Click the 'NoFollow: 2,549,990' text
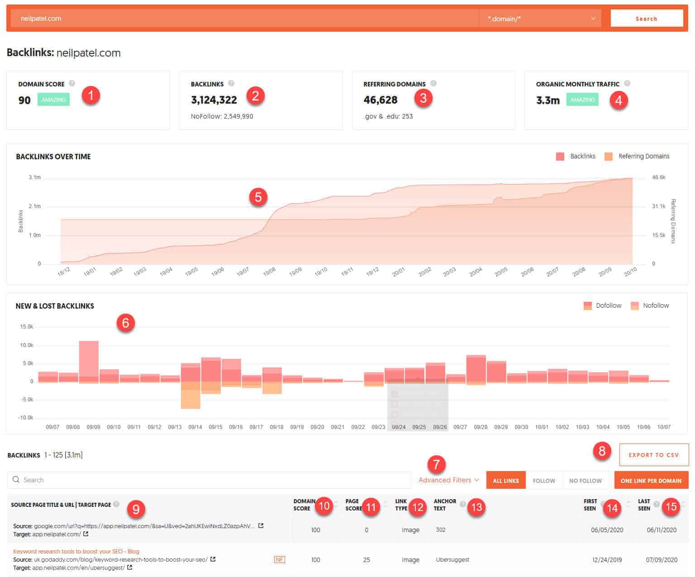Screen dimensions: 695x577 pyautogui.click(x=222, y=116)
